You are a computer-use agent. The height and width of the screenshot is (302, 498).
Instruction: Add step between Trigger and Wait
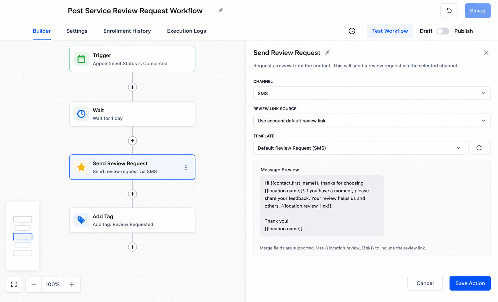click(132, 87)
